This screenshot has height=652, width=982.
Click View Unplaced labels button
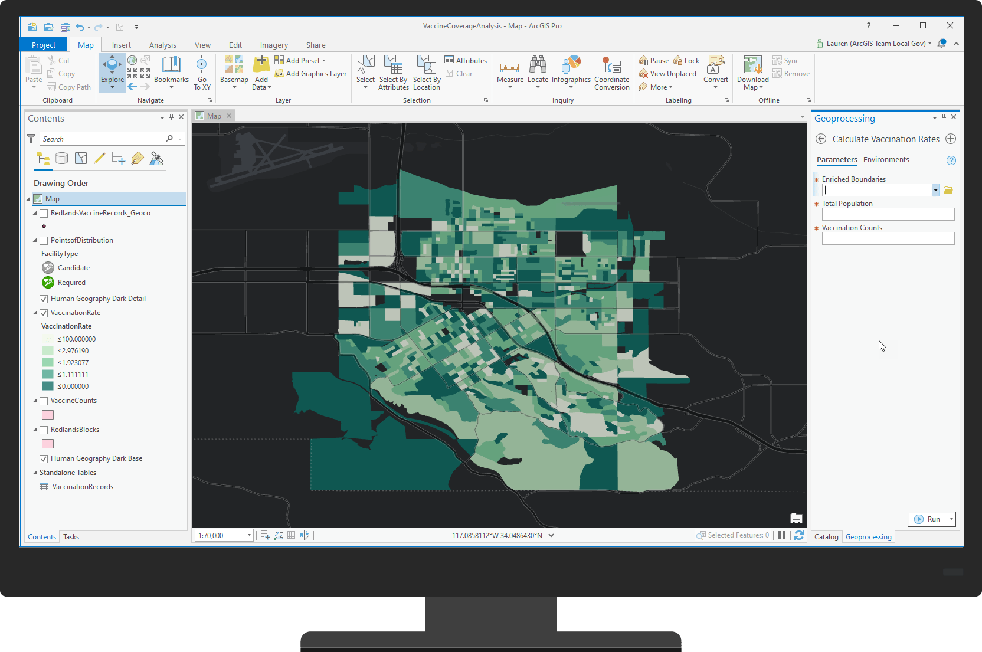667,74
